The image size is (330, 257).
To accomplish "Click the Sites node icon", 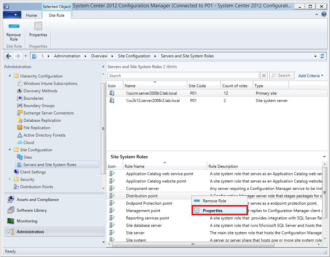I will [x=20, y=157].
